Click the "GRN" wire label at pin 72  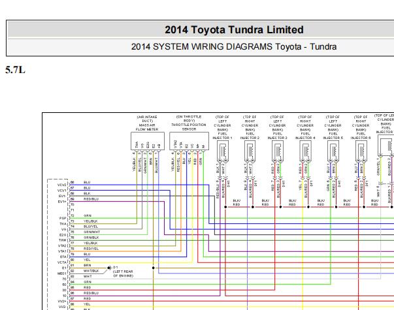tap(87, 215)
